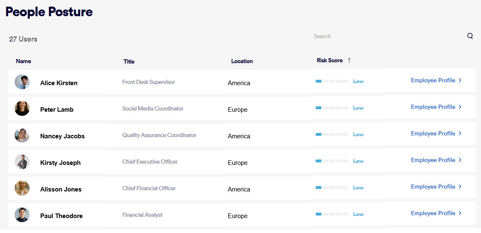The height and width of the screenshot is (233, 481).
Task: Select Paul Theodore's name in the list
Action: point(61,216)
